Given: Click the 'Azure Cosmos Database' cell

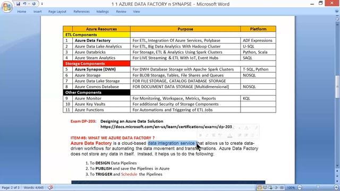Looking at the screenshot, I should tap(101, 86).
